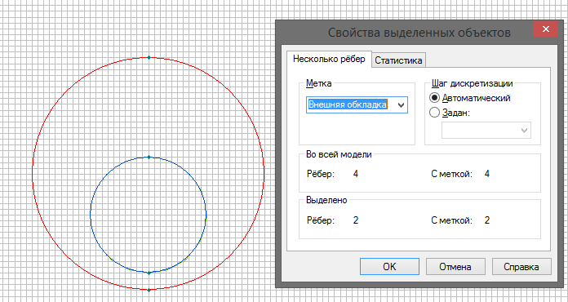Click the Шаг дискретизации group label

tap(472, 83)
